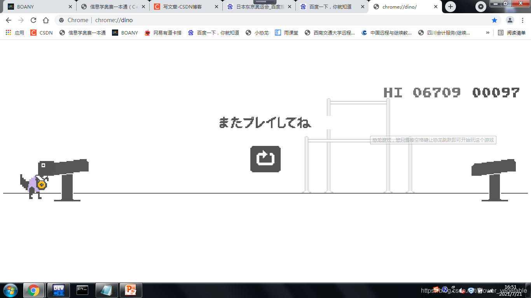The height and width of the screenshot is (298, 531).
Task: Select the chrome://dino/ tab
Action: (x=405, y=7)
